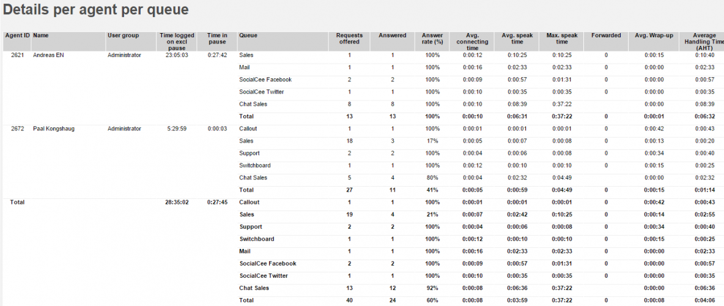Click the SocialCee Facebook queue under Andreas EN

pos(265,80)
